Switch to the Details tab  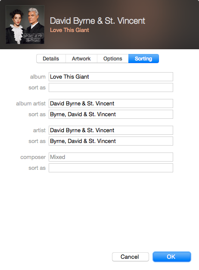(x=51, y=59)
